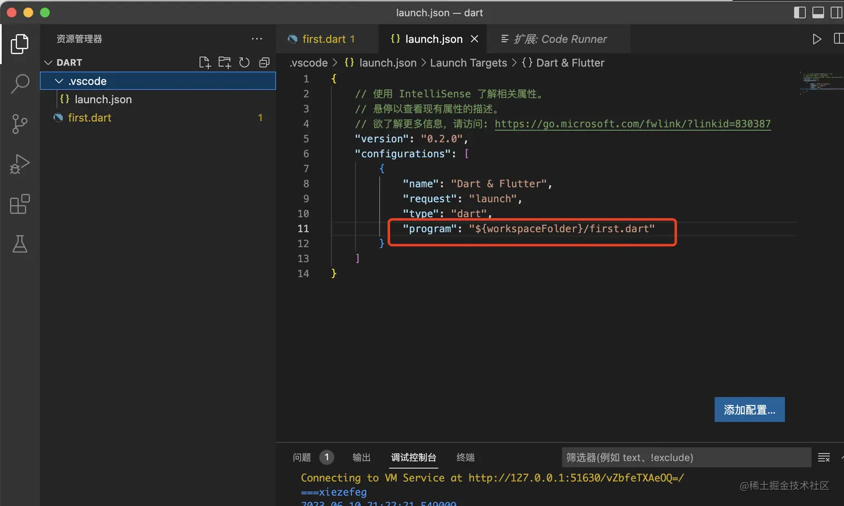Viewport: 844px width, 506px height.
Task: Close the launch.json editor tab
Action: click(x=474, y=39)
